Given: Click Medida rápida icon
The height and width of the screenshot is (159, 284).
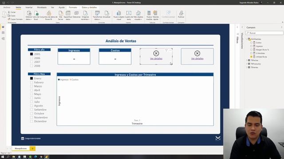Looking at the screenshot, I should click(155, 13).
